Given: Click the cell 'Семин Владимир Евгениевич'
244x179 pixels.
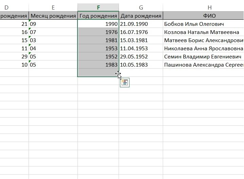Looking at the screenshot, I should point(203,56).
